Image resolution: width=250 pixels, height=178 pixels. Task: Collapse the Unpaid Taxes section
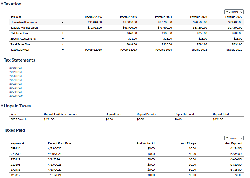[2, 106]
